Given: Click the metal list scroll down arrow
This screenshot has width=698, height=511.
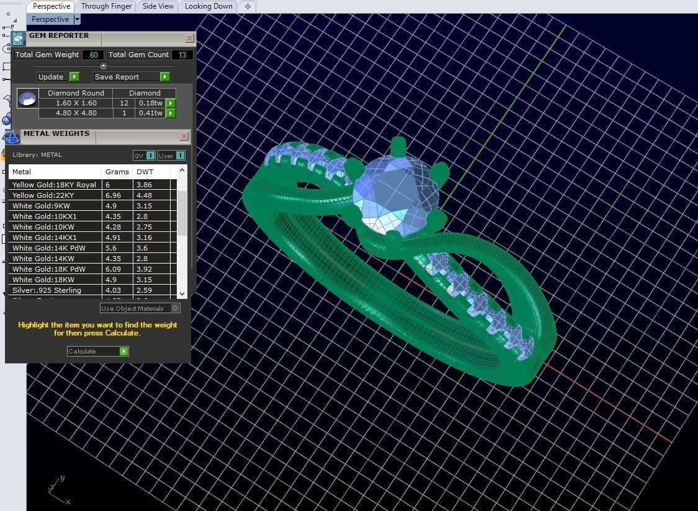Looking at the screenshot, I should (x=182, y=294).
